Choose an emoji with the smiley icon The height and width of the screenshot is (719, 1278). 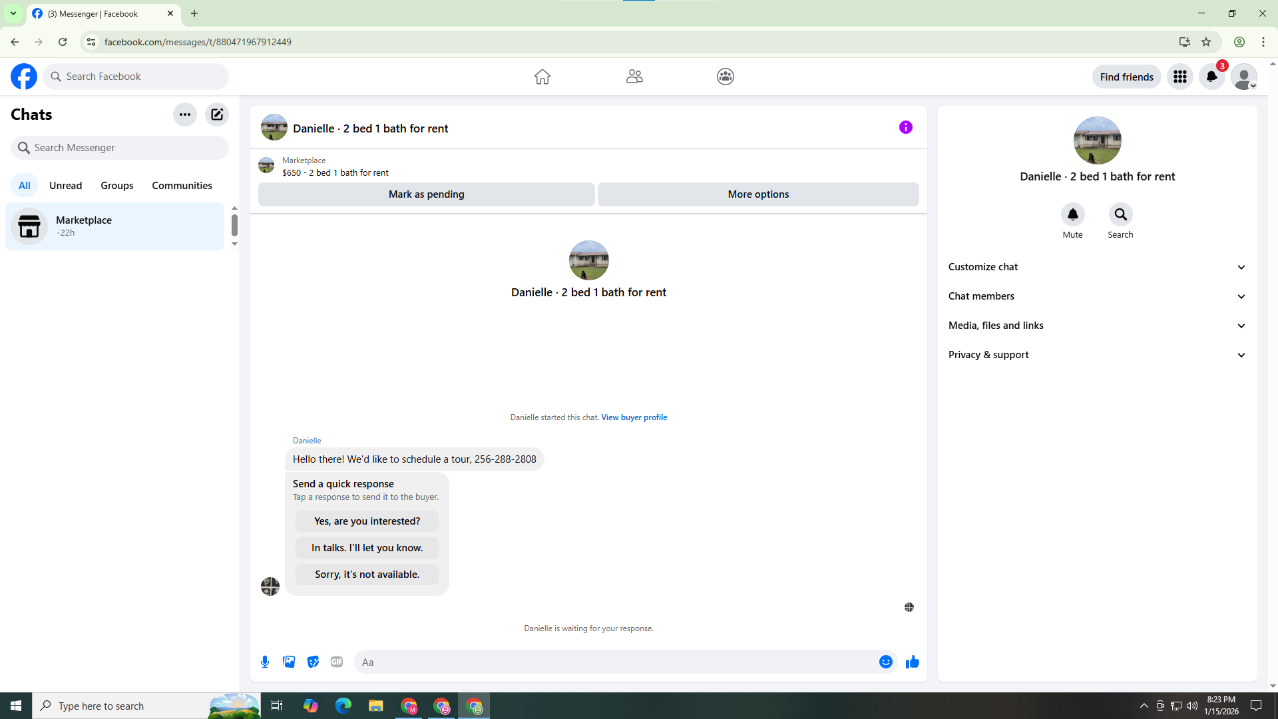pos(885,662)
